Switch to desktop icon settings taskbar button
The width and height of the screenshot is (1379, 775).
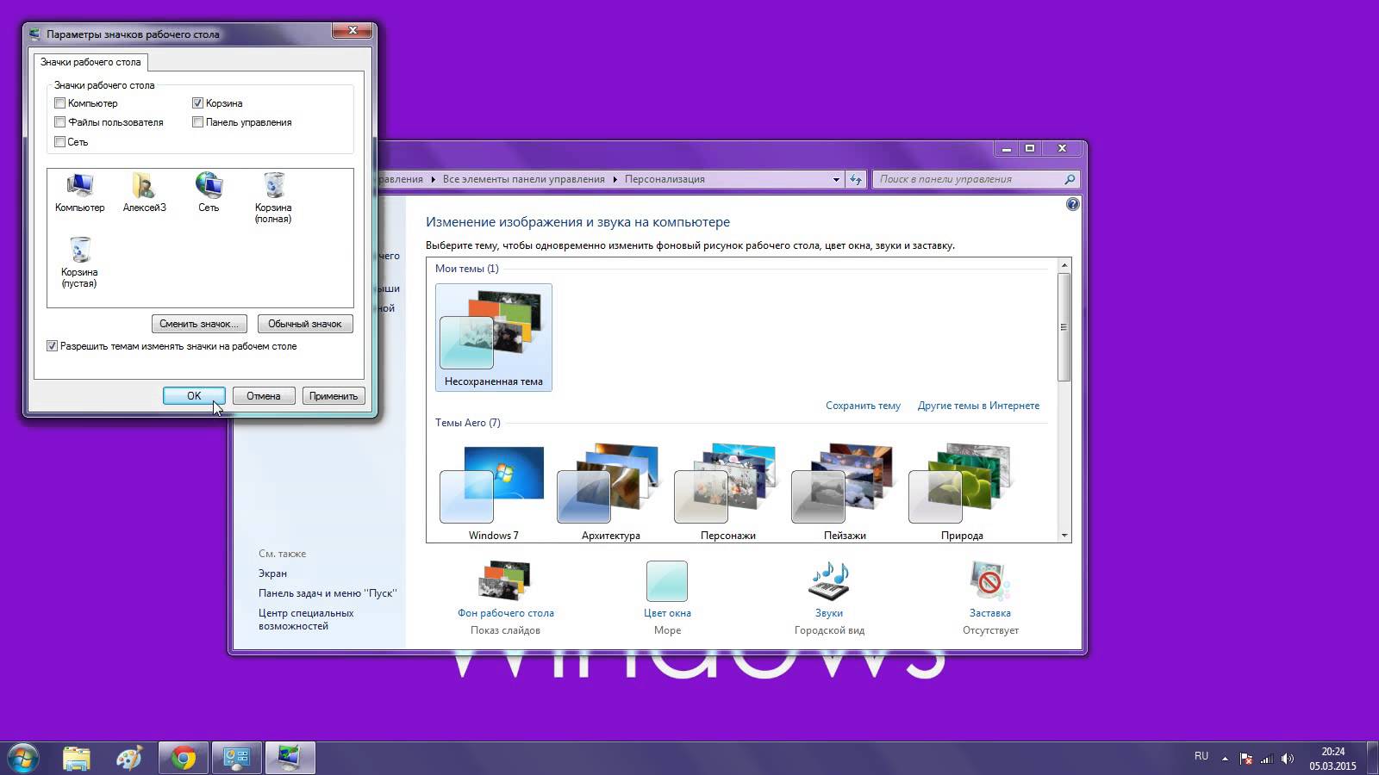(290, 758)
